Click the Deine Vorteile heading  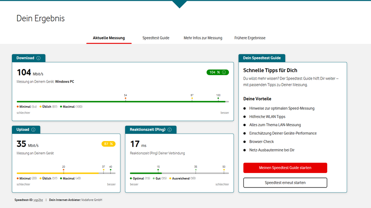[257, 99]
